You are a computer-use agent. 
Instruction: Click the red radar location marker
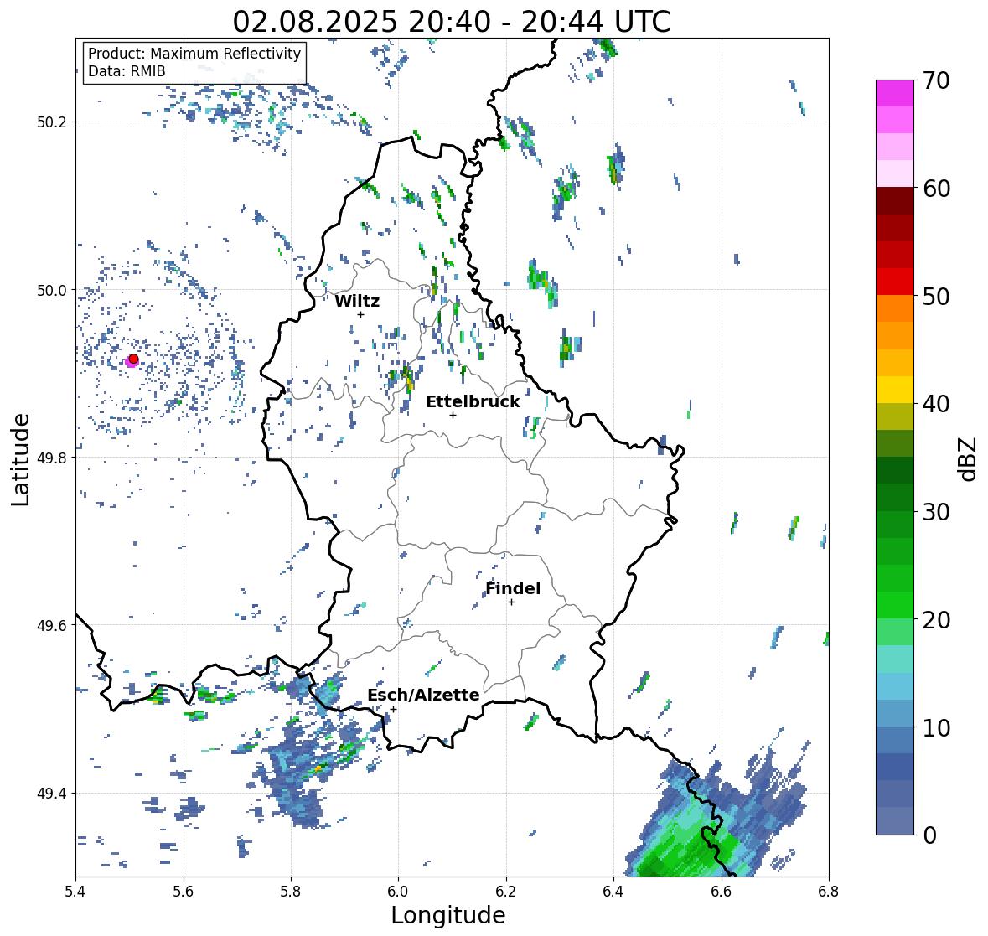click(x=133, y=359)
